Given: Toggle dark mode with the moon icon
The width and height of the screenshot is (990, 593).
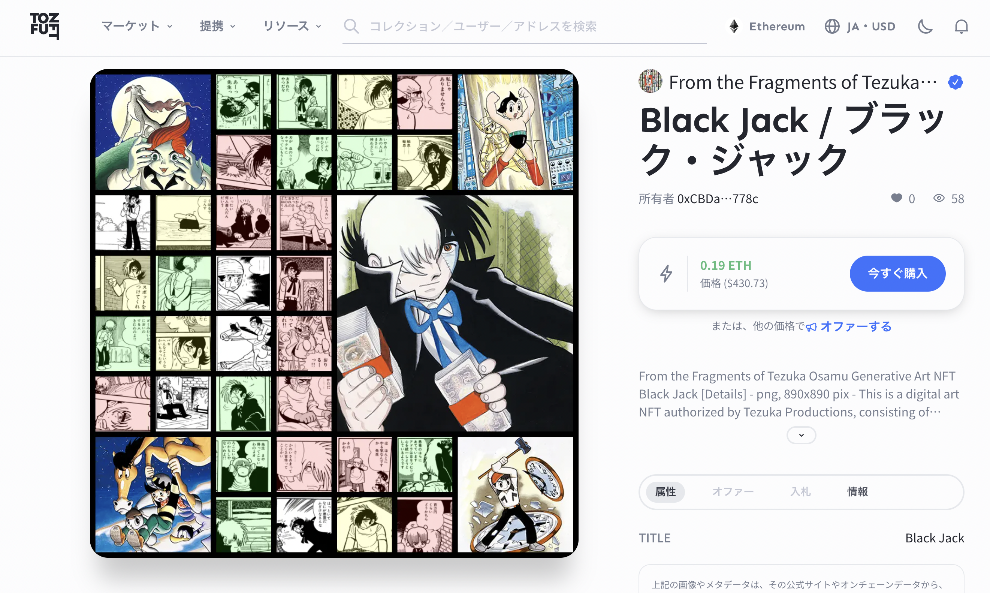Looking at the screenshot, I should [x=925, y=26].
